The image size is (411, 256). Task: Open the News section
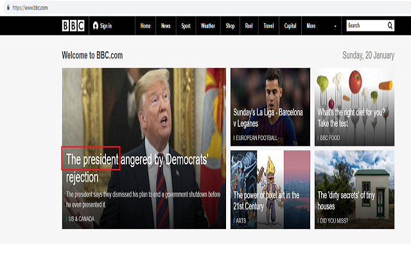(x=166, y=26)
